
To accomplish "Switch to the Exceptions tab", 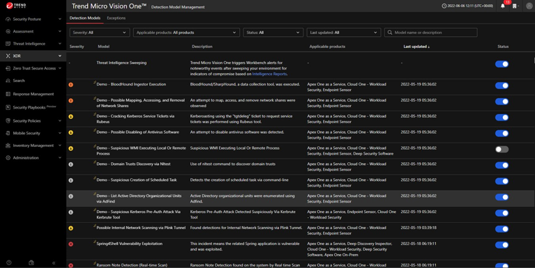I will 116,18.
